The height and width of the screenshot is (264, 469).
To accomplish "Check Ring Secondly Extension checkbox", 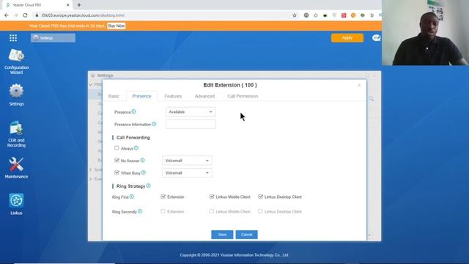I will 163,211.
